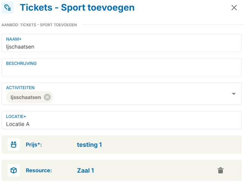Screen dimensions: 244x184
Task: Click into the Beschrijving field
Action: (121, 71)
